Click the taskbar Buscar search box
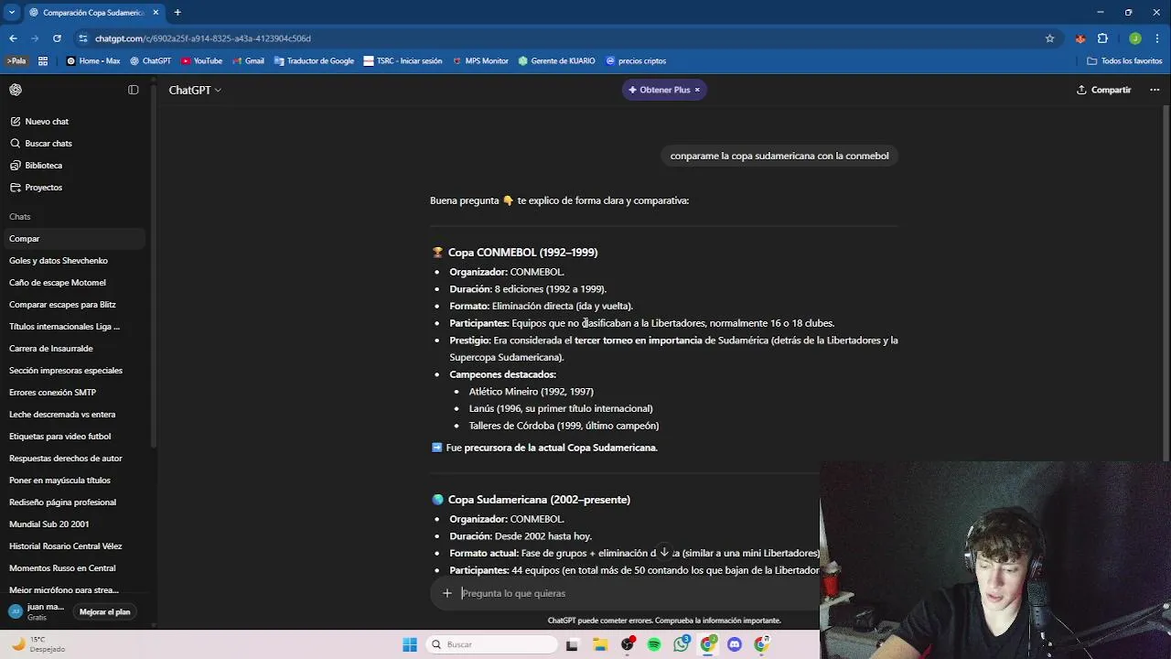Viewport: 1171px width, 659px height. pyautogui.click(x=492, y=644)
